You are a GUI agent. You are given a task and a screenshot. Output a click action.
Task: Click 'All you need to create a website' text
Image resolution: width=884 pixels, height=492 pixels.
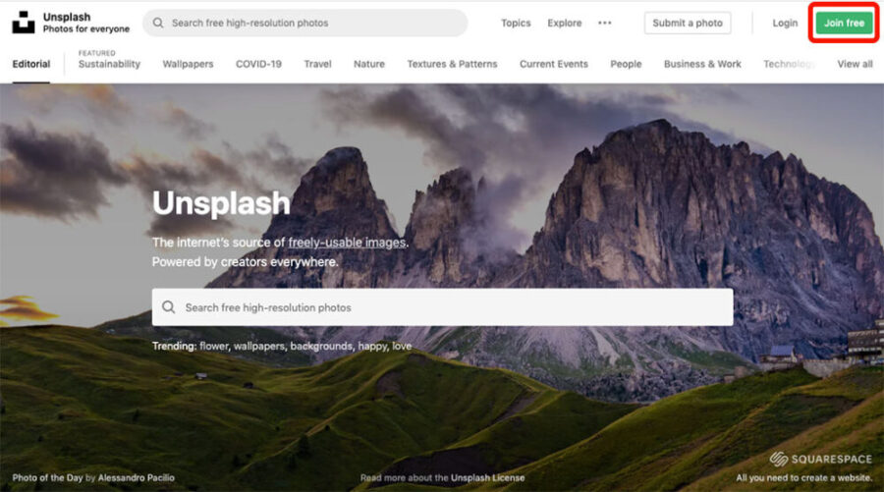tap(803, 478)
